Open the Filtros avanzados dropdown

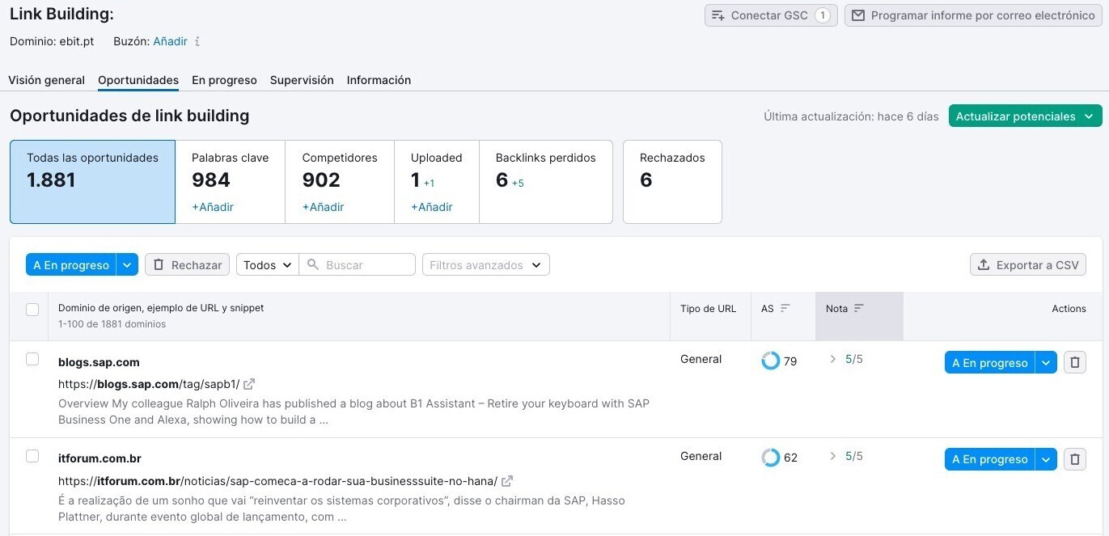pos(485,264)
